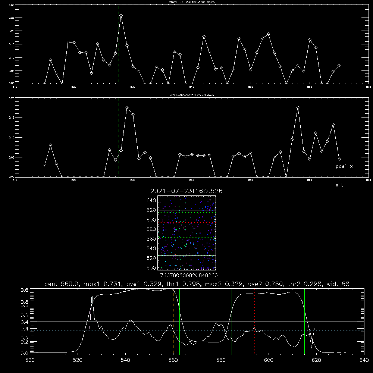The width and height of the screenshot is (373, 373).
Task: Open the scatter heatmap image
Action: coord(186,233)
